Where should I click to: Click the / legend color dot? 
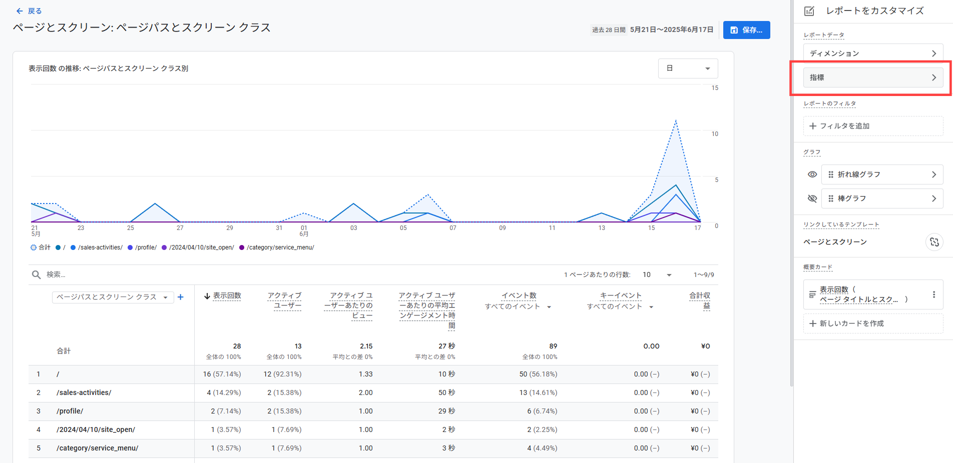(x=58, y=247)
